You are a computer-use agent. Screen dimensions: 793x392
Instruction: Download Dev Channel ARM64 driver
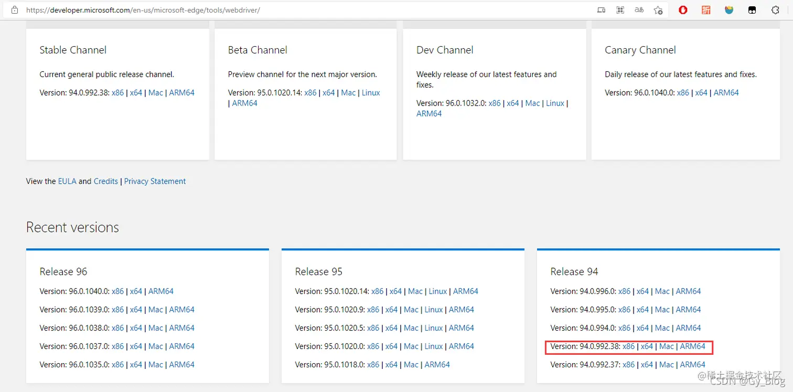[429, 113]
